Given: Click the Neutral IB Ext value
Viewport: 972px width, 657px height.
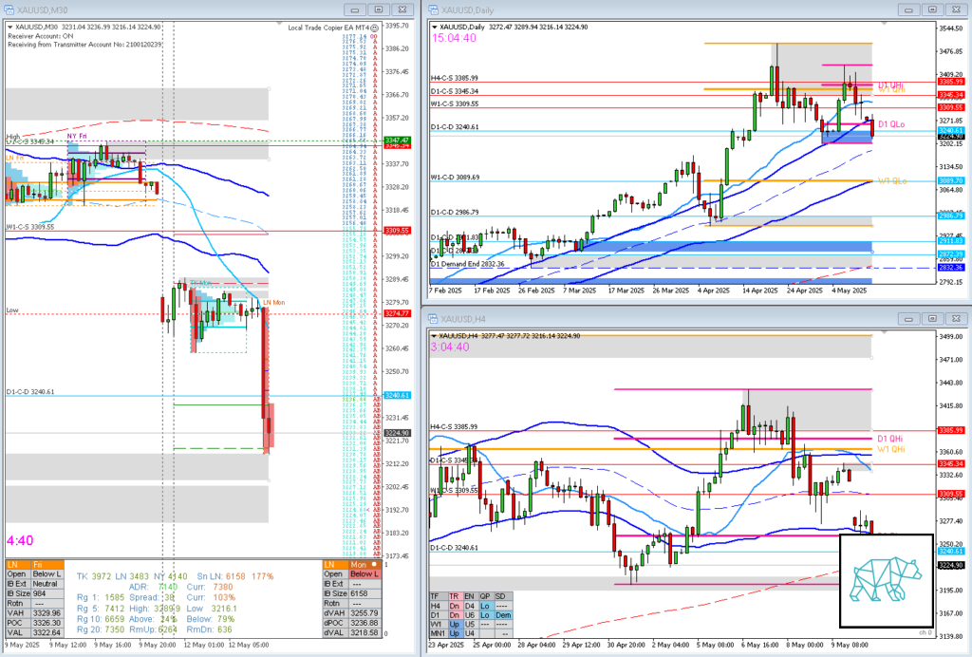Looking at the screenshot, I should tap(47, 584).
